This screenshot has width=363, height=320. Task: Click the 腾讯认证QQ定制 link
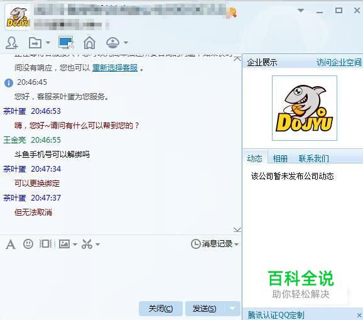[x=276, y=315]
